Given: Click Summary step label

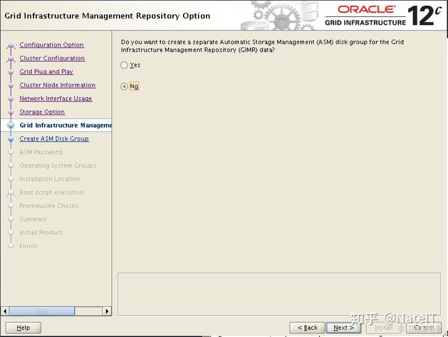Looking at the screenshot, I should click(x=33, y=219).
